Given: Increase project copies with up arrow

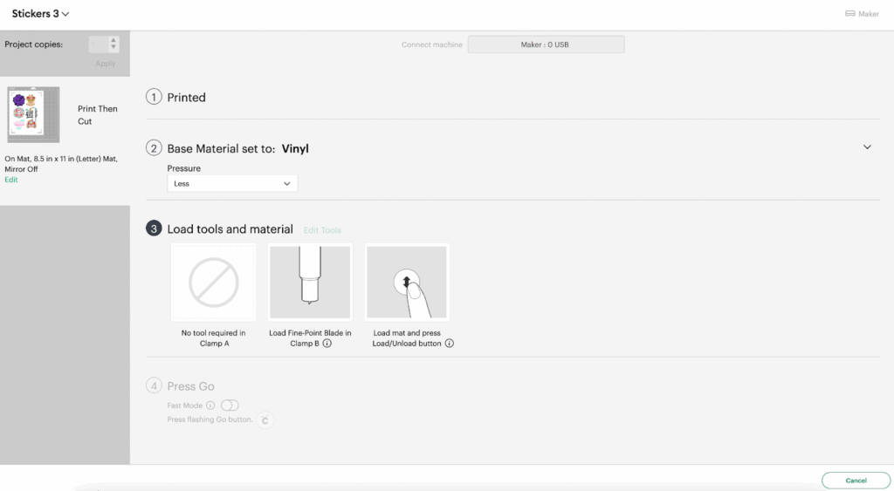Looking at the screenshot, I should pyautogui.click(x=113, y=40).
